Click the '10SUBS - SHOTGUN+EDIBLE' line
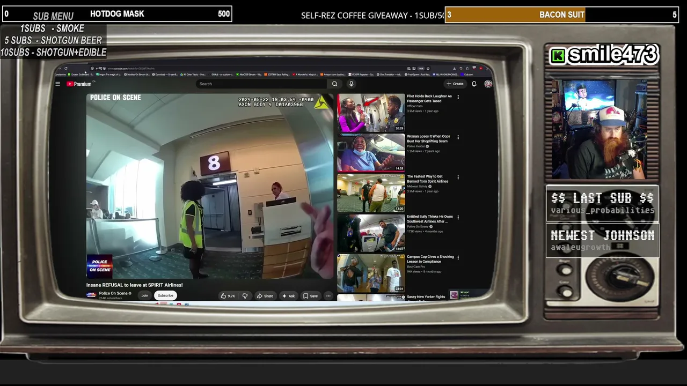This screenshot has height=386, width=687. [53, 52]
